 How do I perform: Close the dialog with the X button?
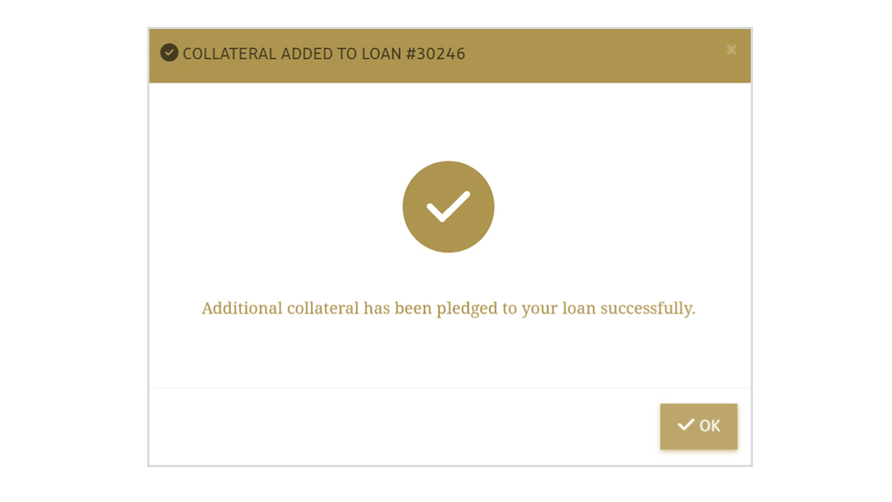pos(731,50)
